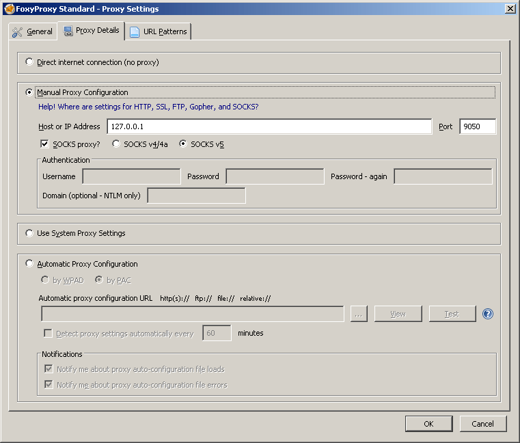Close the Proxy Settings dialog window
The image size is (520, 443).
[x=510, y=8]
